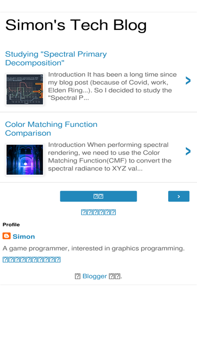Click the wide blue home button
This screenshot has height=351, width=197.
pyautogui.click(x=98, y=196)
